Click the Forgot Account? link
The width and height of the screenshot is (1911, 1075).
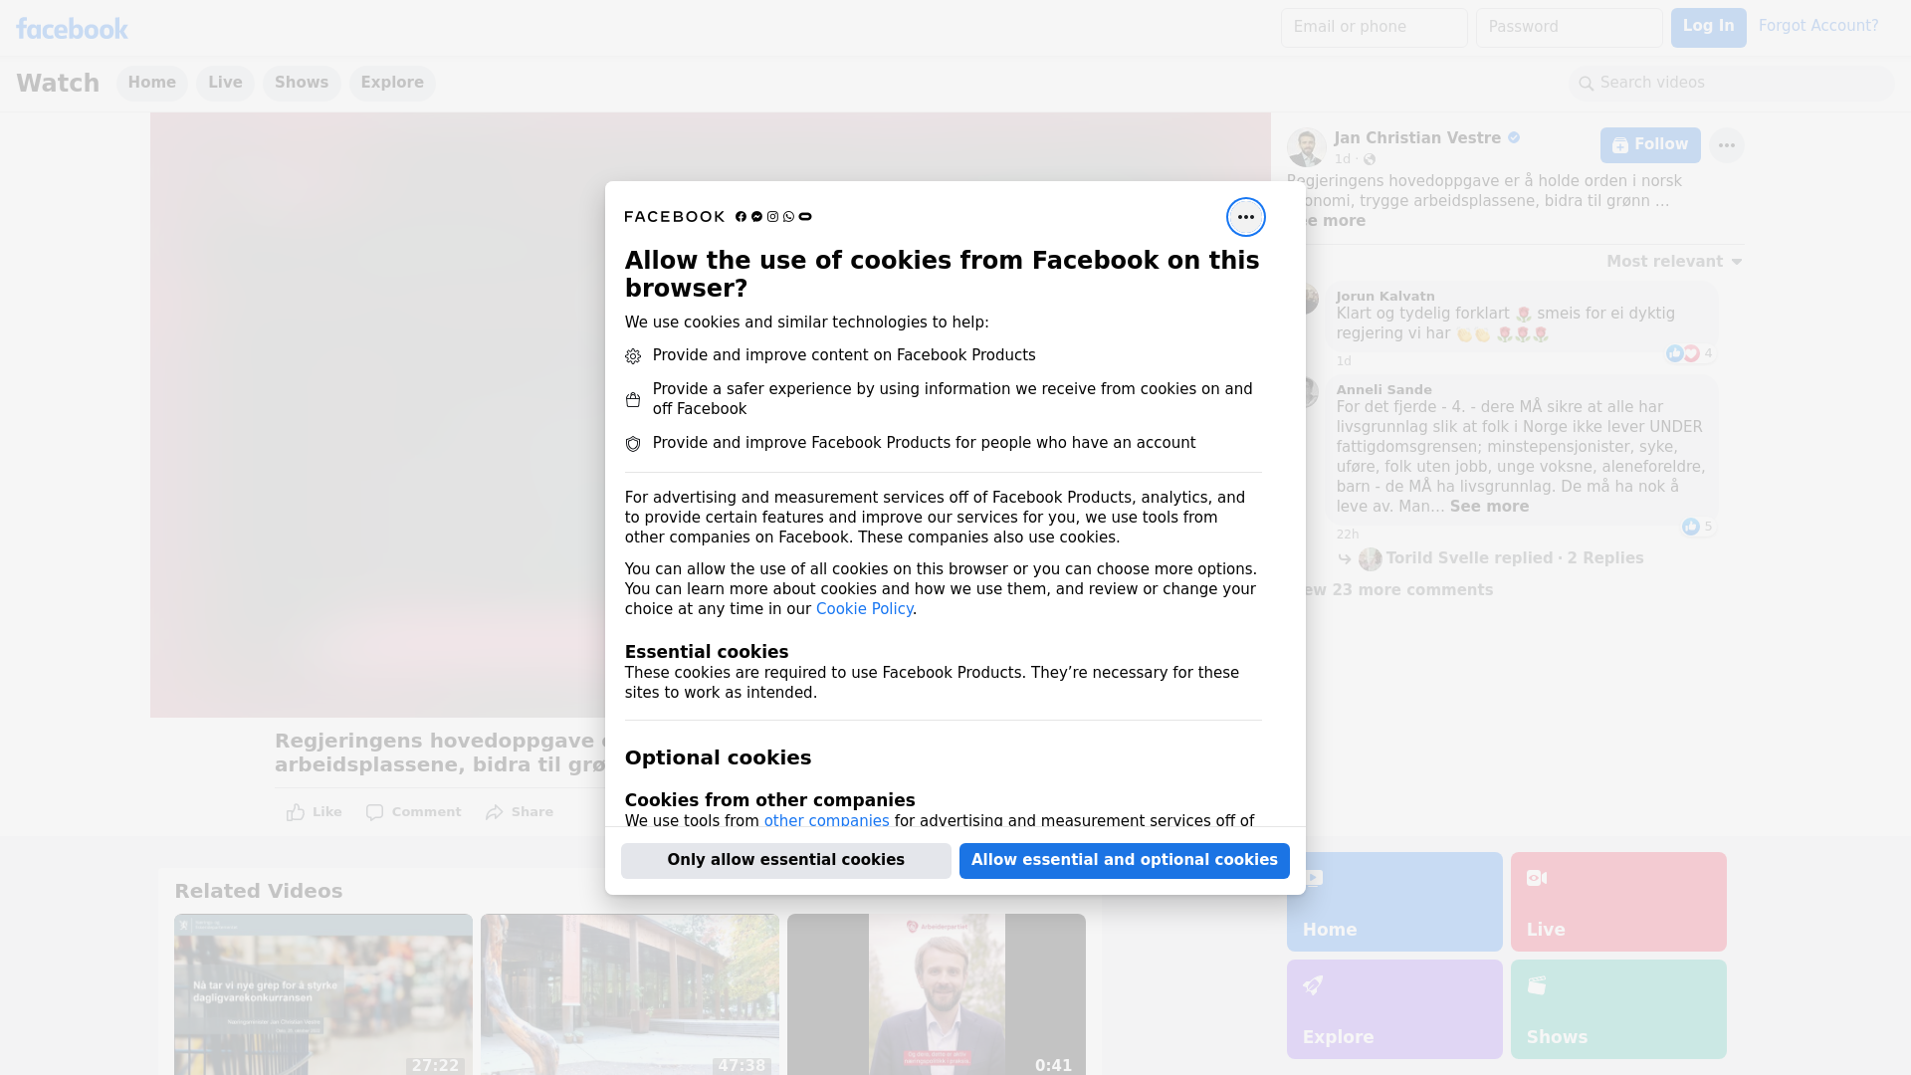click(x=1818, y=26)
